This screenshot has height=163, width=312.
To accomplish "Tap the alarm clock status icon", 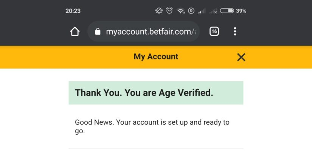I will (x=169, y=11).
